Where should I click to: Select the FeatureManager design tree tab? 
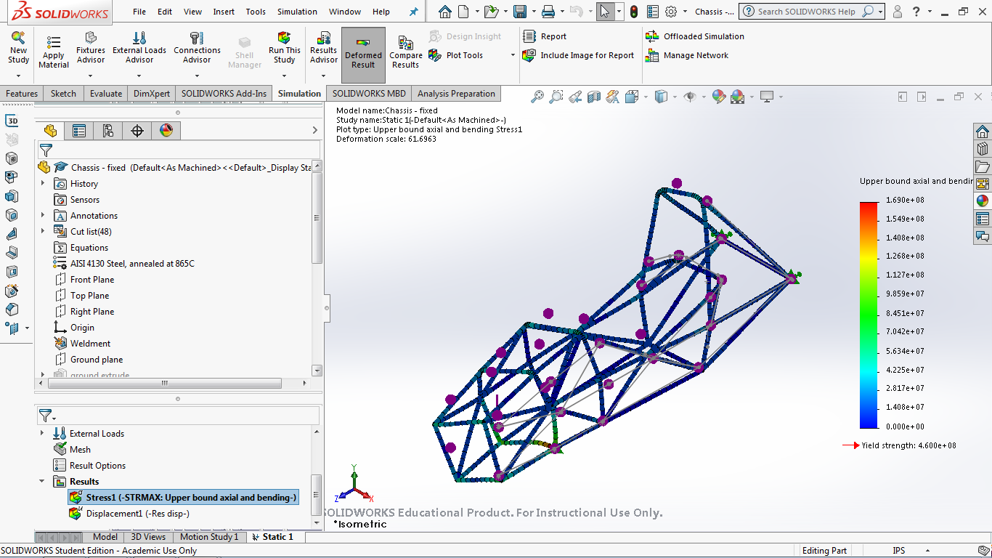point(50,131)
